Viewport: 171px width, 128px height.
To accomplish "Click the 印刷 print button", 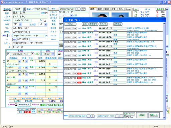I will click(x=142, y=115).
